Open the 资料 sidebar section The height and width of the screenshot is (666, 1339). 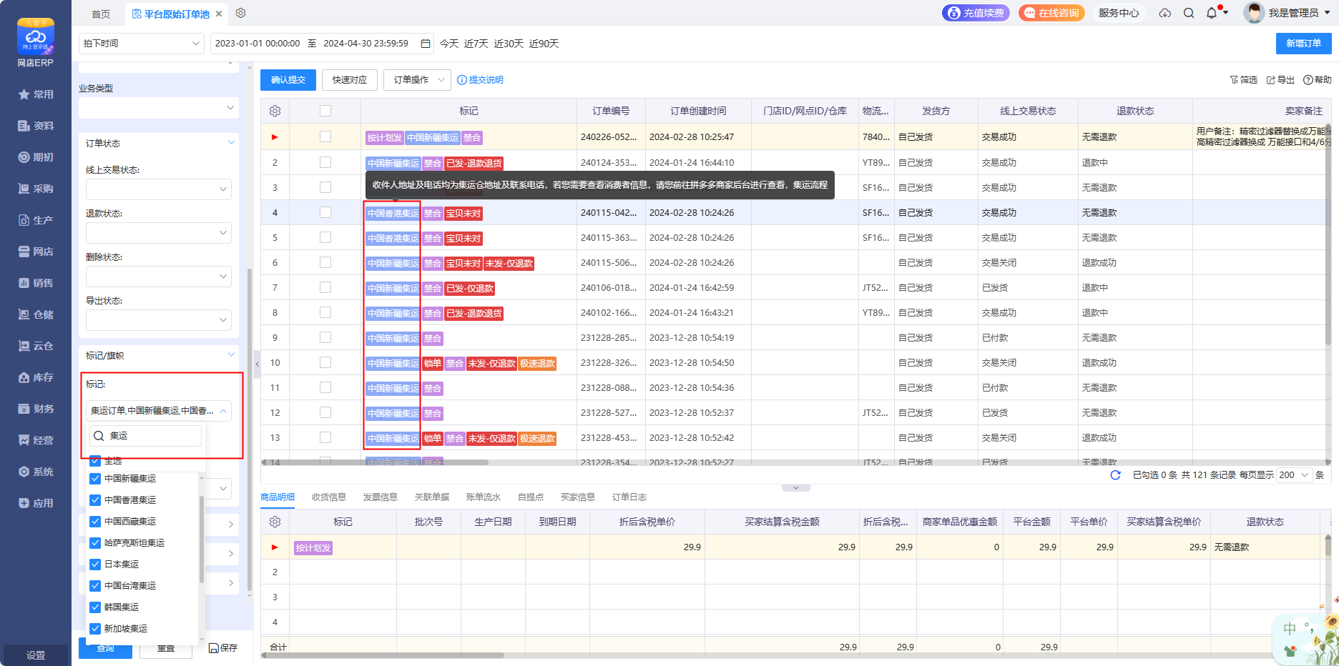(36, 126)
